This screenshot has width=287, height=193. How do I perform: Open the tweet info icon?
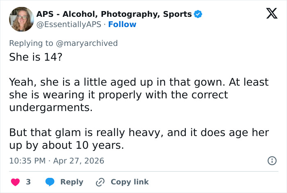(x=272, y=161)
